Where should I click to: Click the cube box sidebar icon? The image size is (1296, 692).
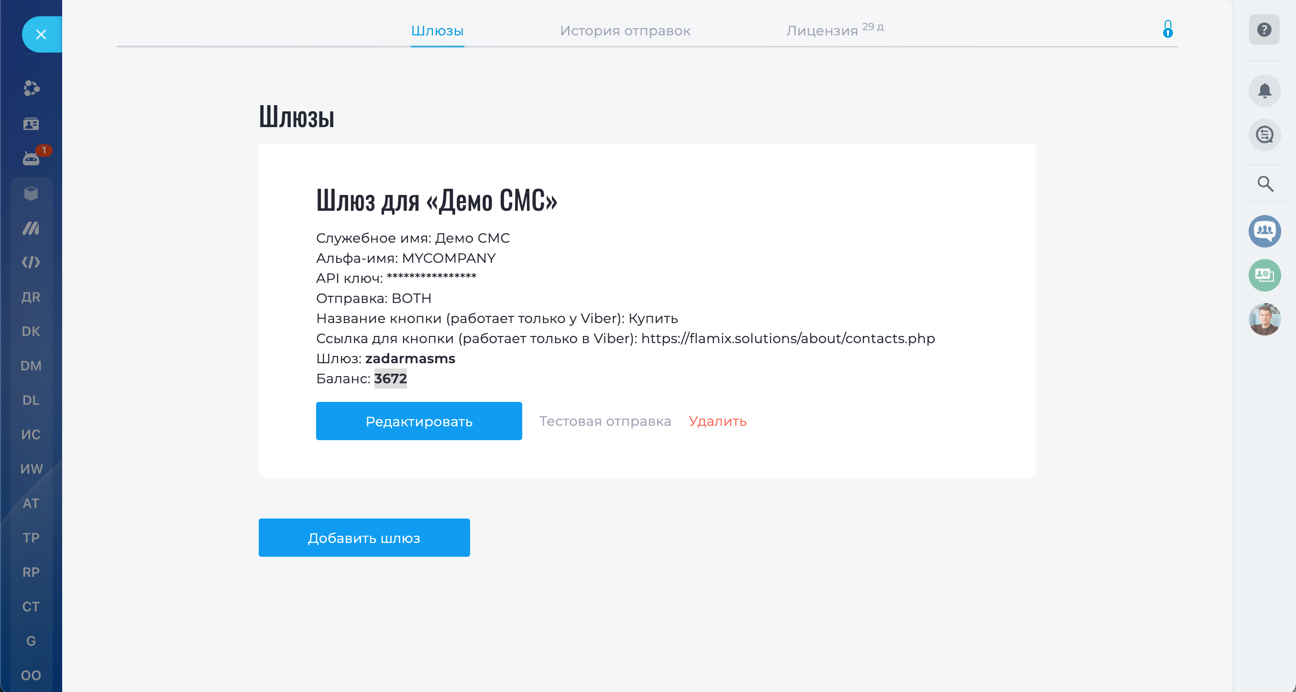click(31, 193)
